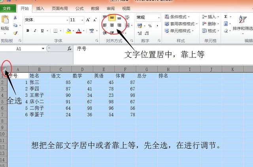The width and height of the screenshot is (253, 167).
Task: Open the font name 宋体 dropdown
Action: (67, 20)
